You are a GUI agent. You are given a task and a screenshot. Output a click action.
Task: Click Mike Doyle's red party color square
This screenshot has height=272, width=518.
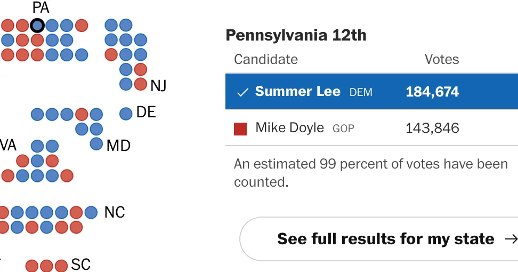click(x=240, y=129)
